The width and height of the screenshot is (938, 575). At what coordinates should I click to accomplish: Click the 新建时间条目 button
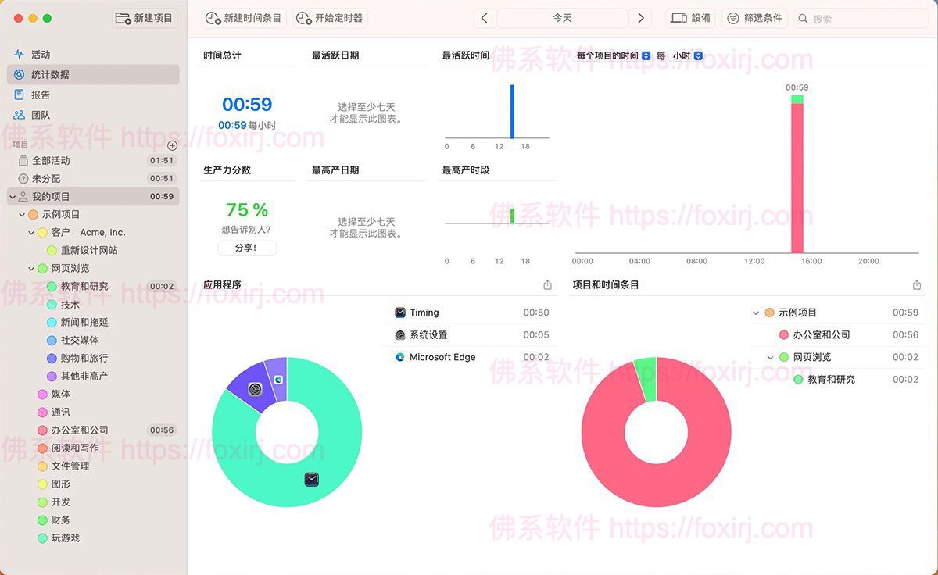[243, 18]
